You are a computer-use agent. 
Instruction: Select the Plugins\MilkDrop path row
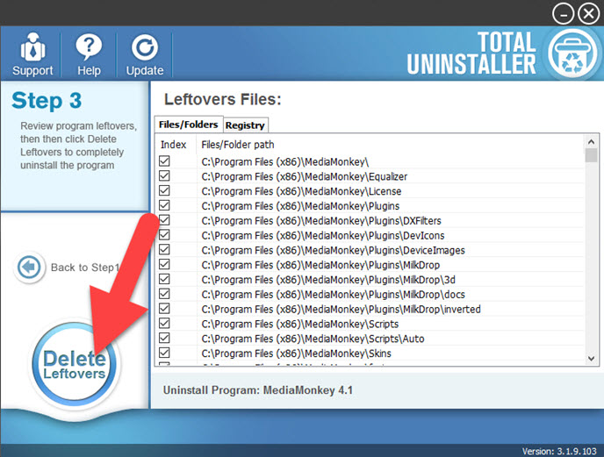[x=320, y=265]
